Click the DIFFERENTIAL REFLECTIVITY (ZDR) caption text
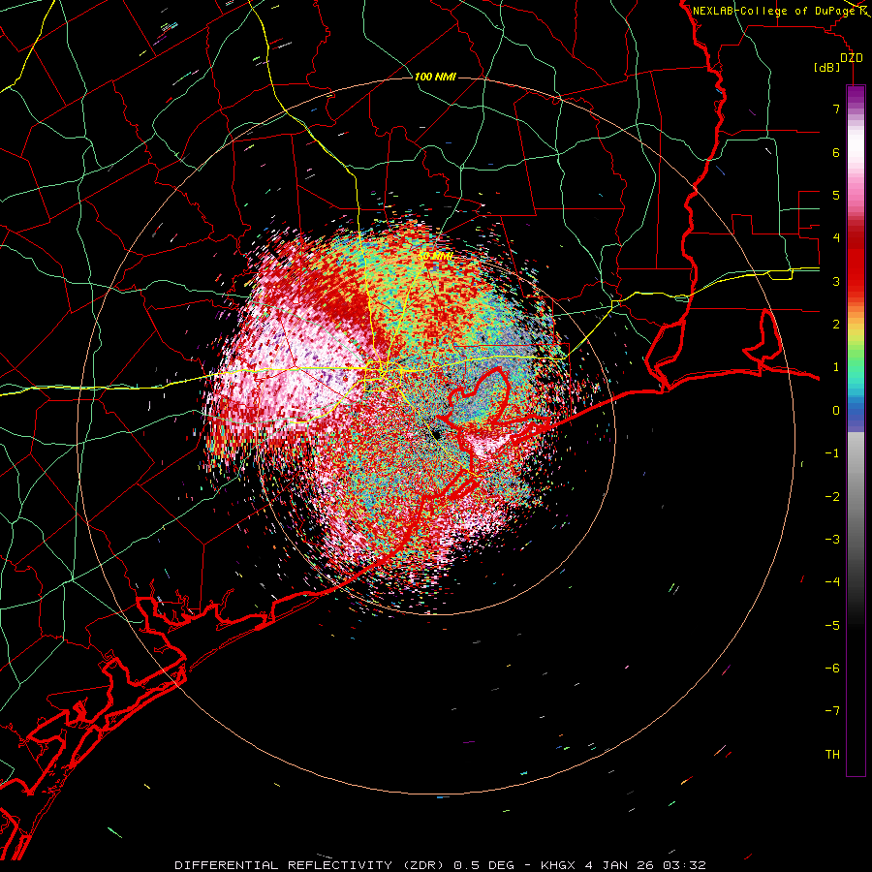Image resolution: width=872 pixels, height=872 pixels. 311,865
